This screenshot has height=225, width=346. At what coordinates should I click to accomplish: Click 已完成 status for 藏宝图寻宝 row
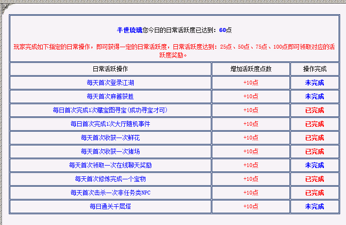click(315, 110)
